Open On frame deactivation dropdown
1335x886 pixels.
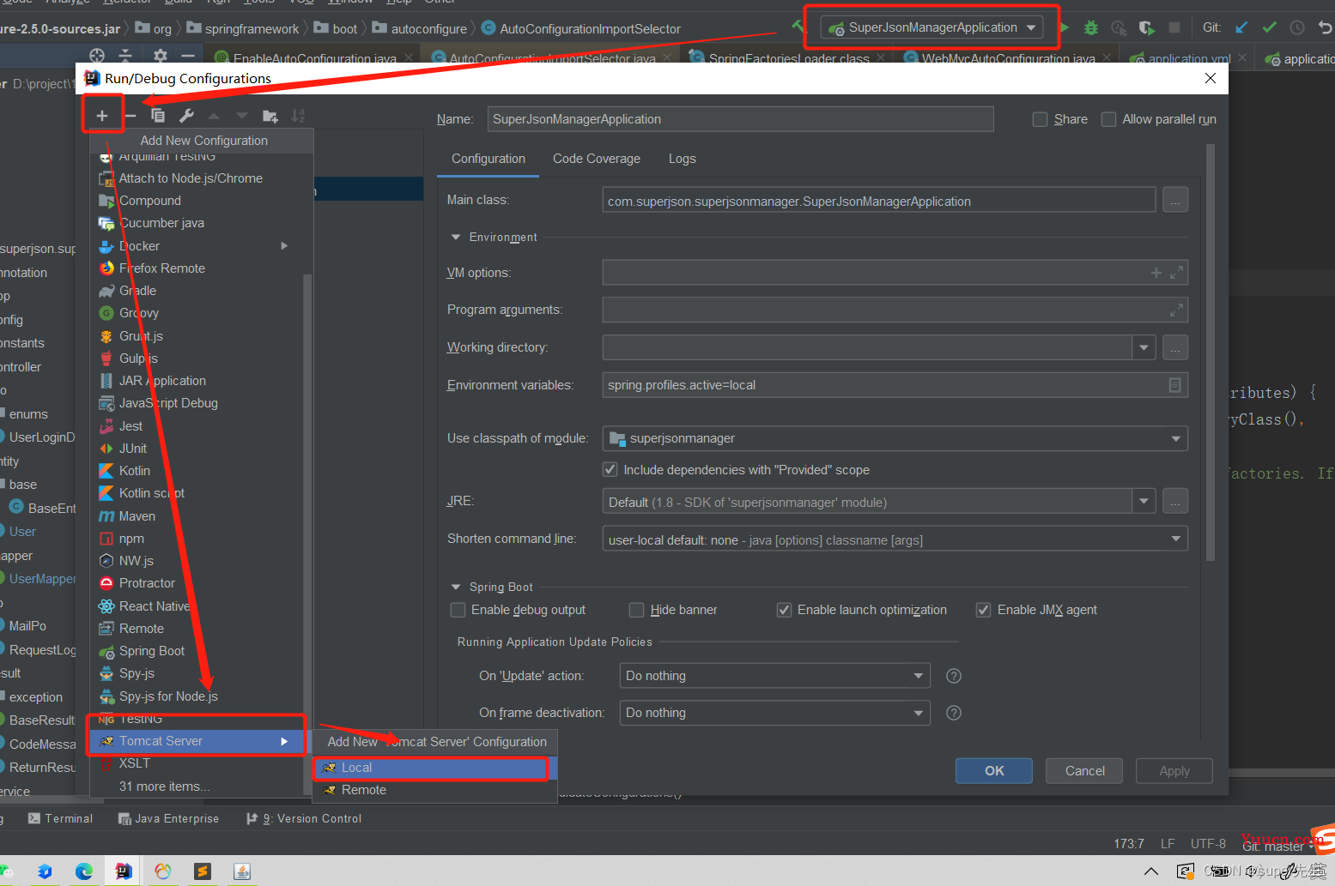(x=919, y=713)
